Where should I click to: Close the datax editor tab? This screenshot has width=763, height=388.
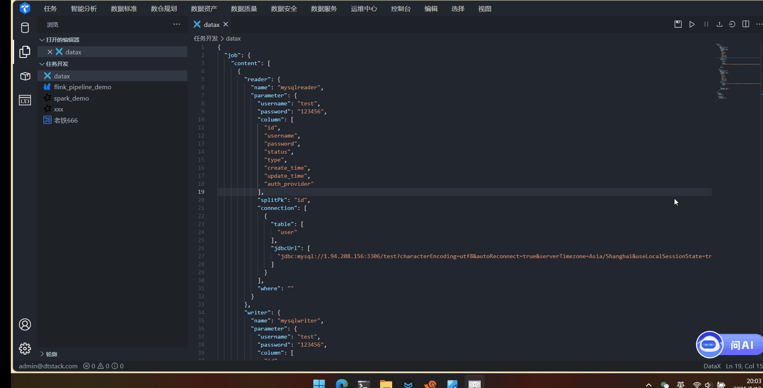click(226, 24)
